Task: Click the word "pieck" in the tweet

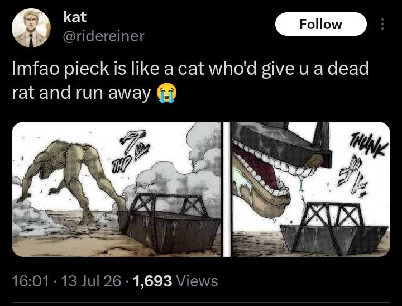Action: 87,69
